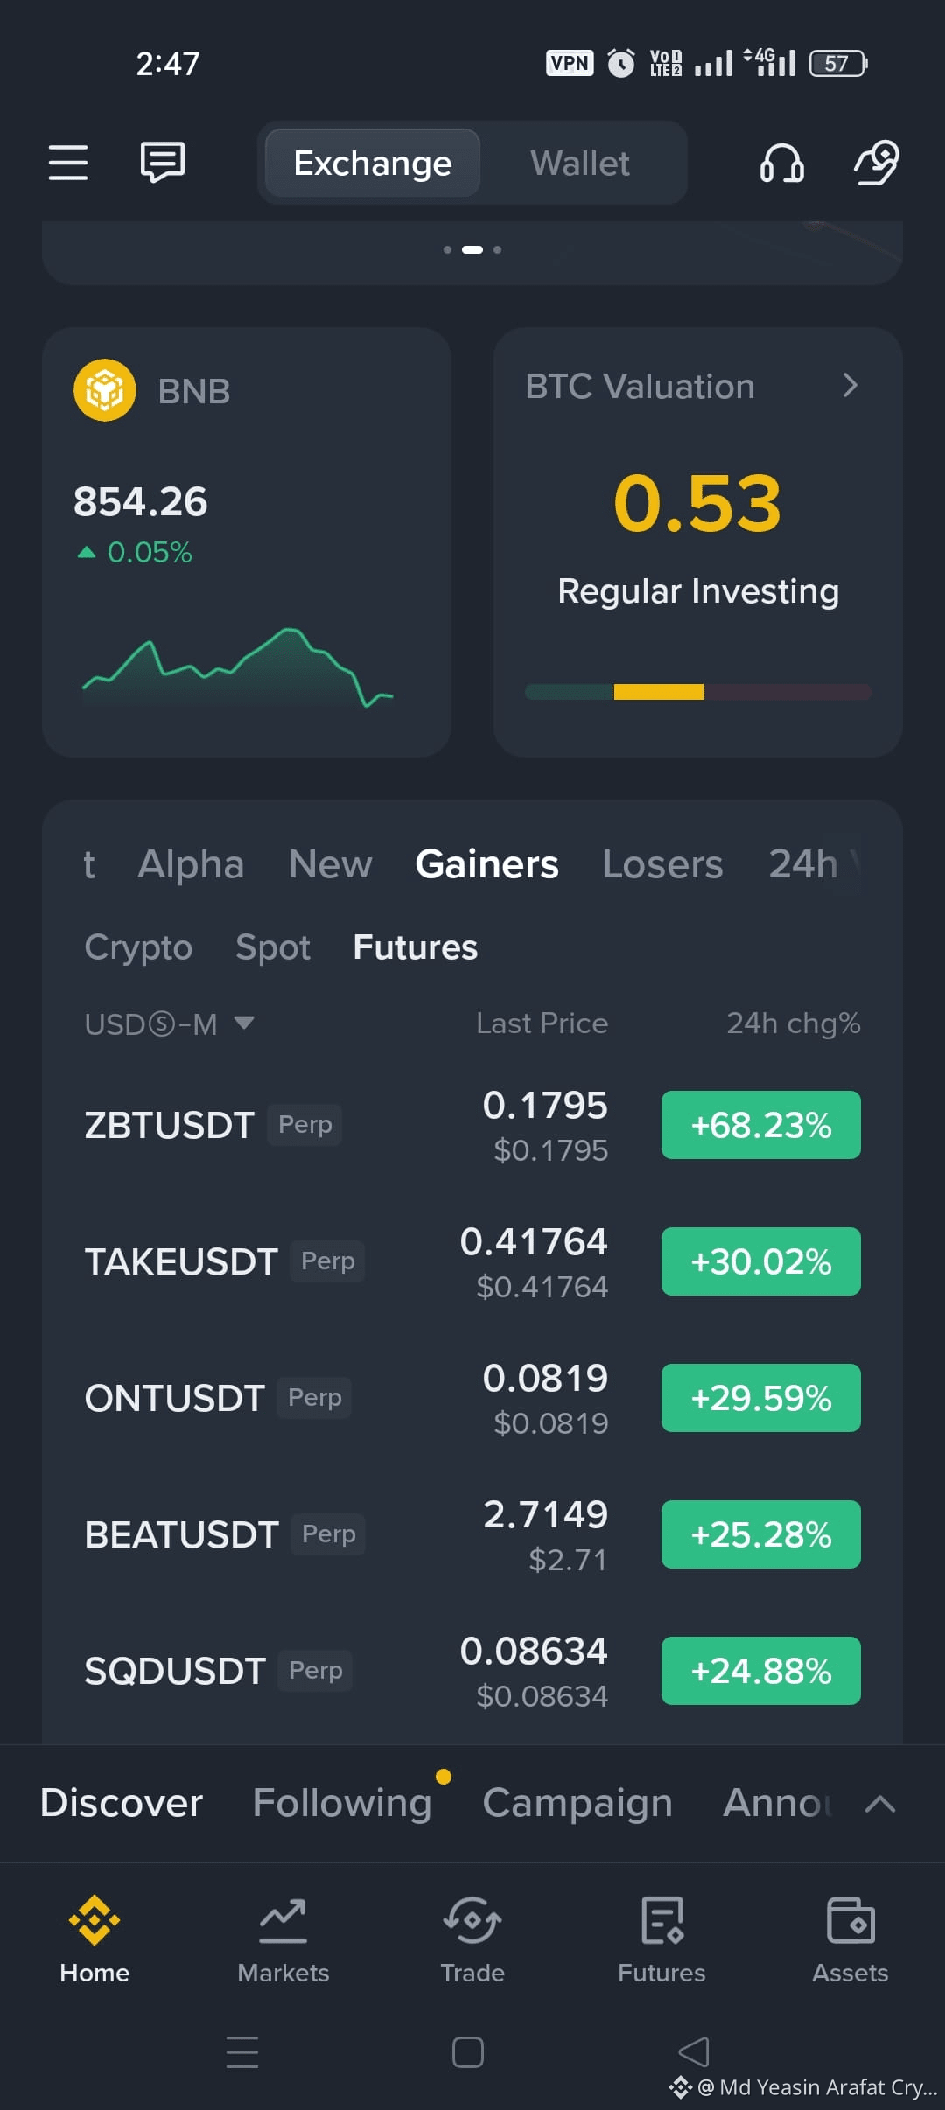This screenshot has height=2110, width=945.
Task: Tap the +30.02% TAKEUSDT change badge
Action: [x=761, y=1261]
